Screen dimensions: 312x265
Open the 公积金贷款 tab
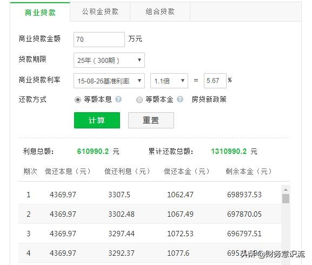pyautogui.click(x=100, y=11)
